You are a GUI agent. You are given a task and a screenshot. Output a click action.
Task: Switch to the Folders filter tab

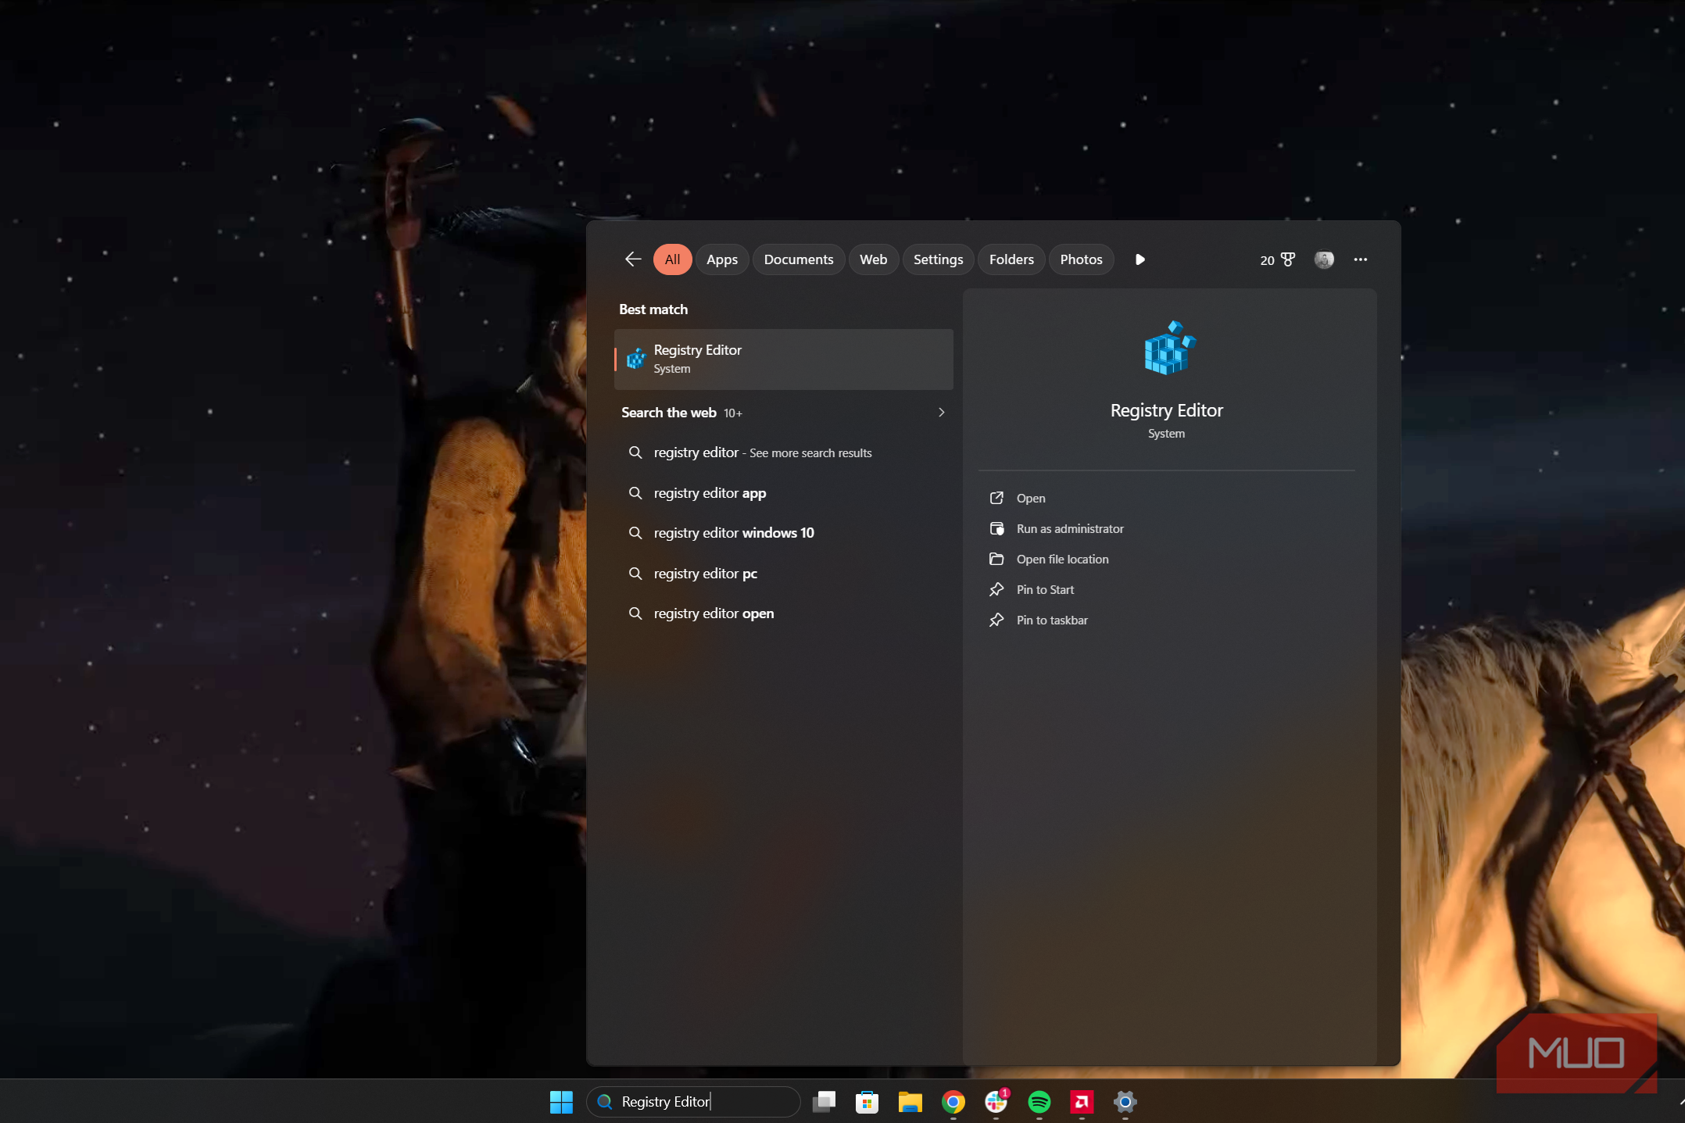pyautogui.click(x=1011, y=259)
